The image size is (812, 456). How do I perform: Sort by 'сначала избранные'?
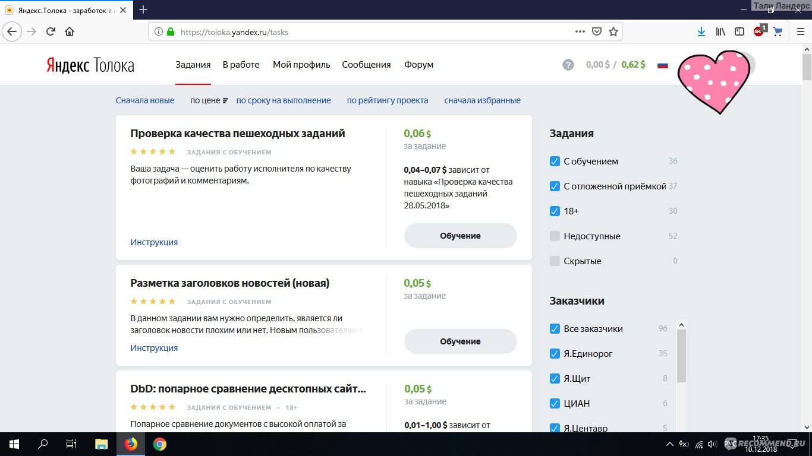coord(482,100)
